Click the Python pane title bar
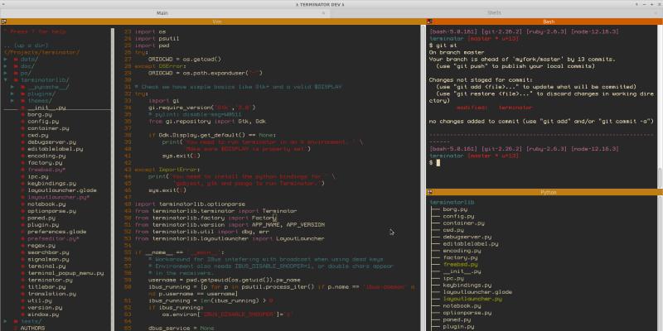Image resolution: width=663 pixels, height=331 pixels. pyautogui.click(x=547, y=191)
